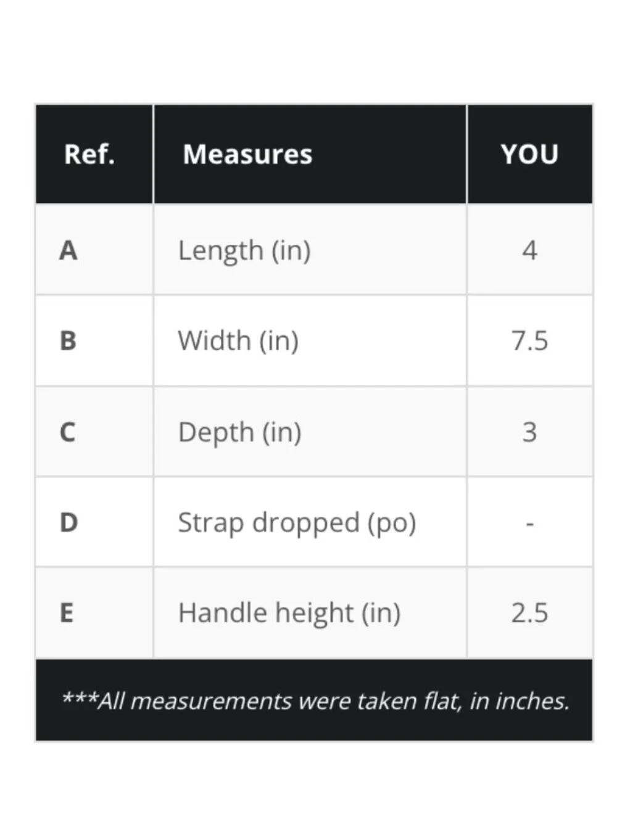The image size is (617, 822).
Task: Click the dash value for Strap dropped
Action: [529, 524]
